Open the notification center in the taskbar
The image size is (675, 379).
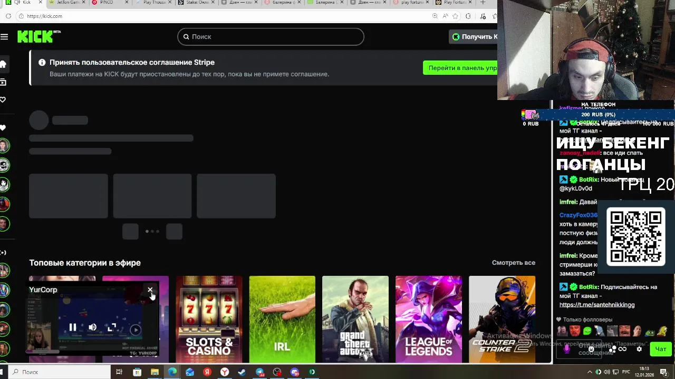(x=664, y=372)
